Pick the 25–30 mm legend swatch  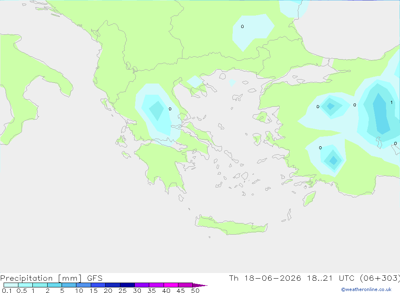coord(127,285)
